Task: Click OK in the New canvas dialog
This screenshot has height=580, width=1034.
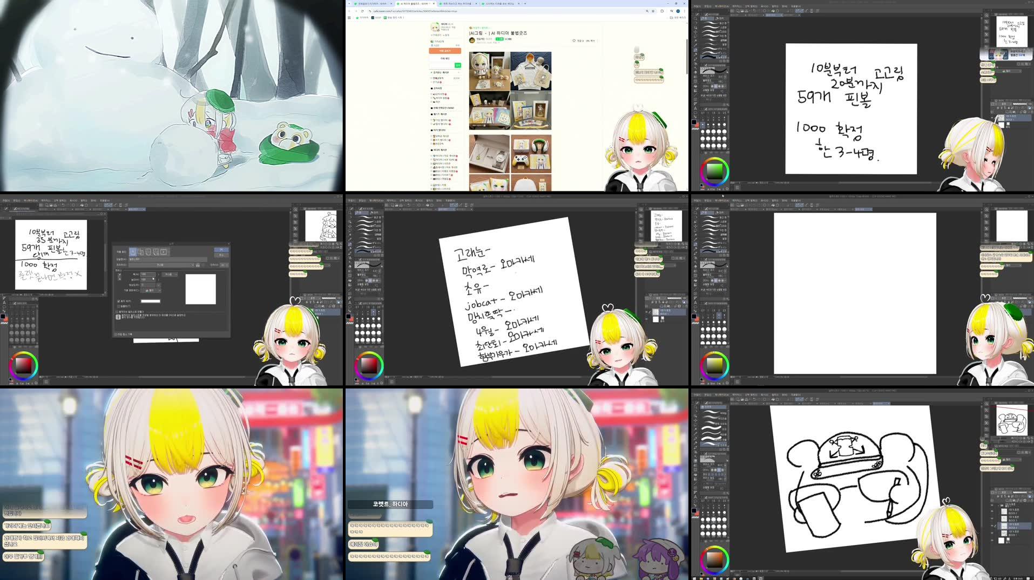Action: [x=221, y=250]
